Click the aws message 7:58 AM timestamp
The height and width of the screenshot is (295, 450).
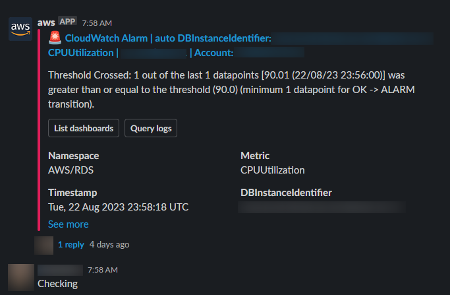click(x=97, y=22)
